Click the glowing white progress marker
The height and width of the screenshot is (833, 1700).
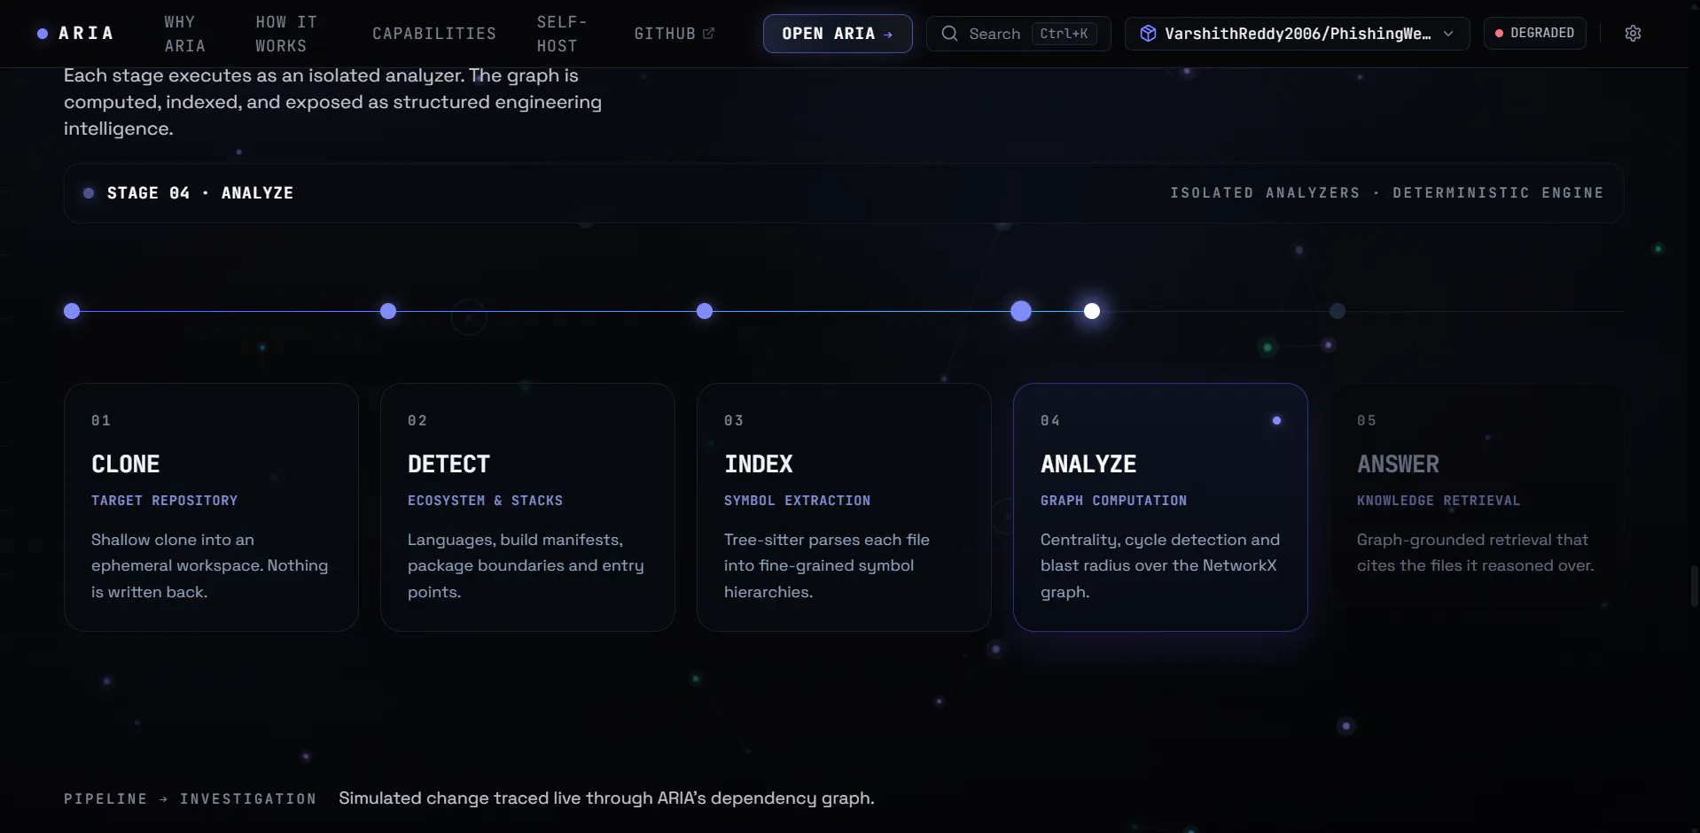click(1092, 311)
